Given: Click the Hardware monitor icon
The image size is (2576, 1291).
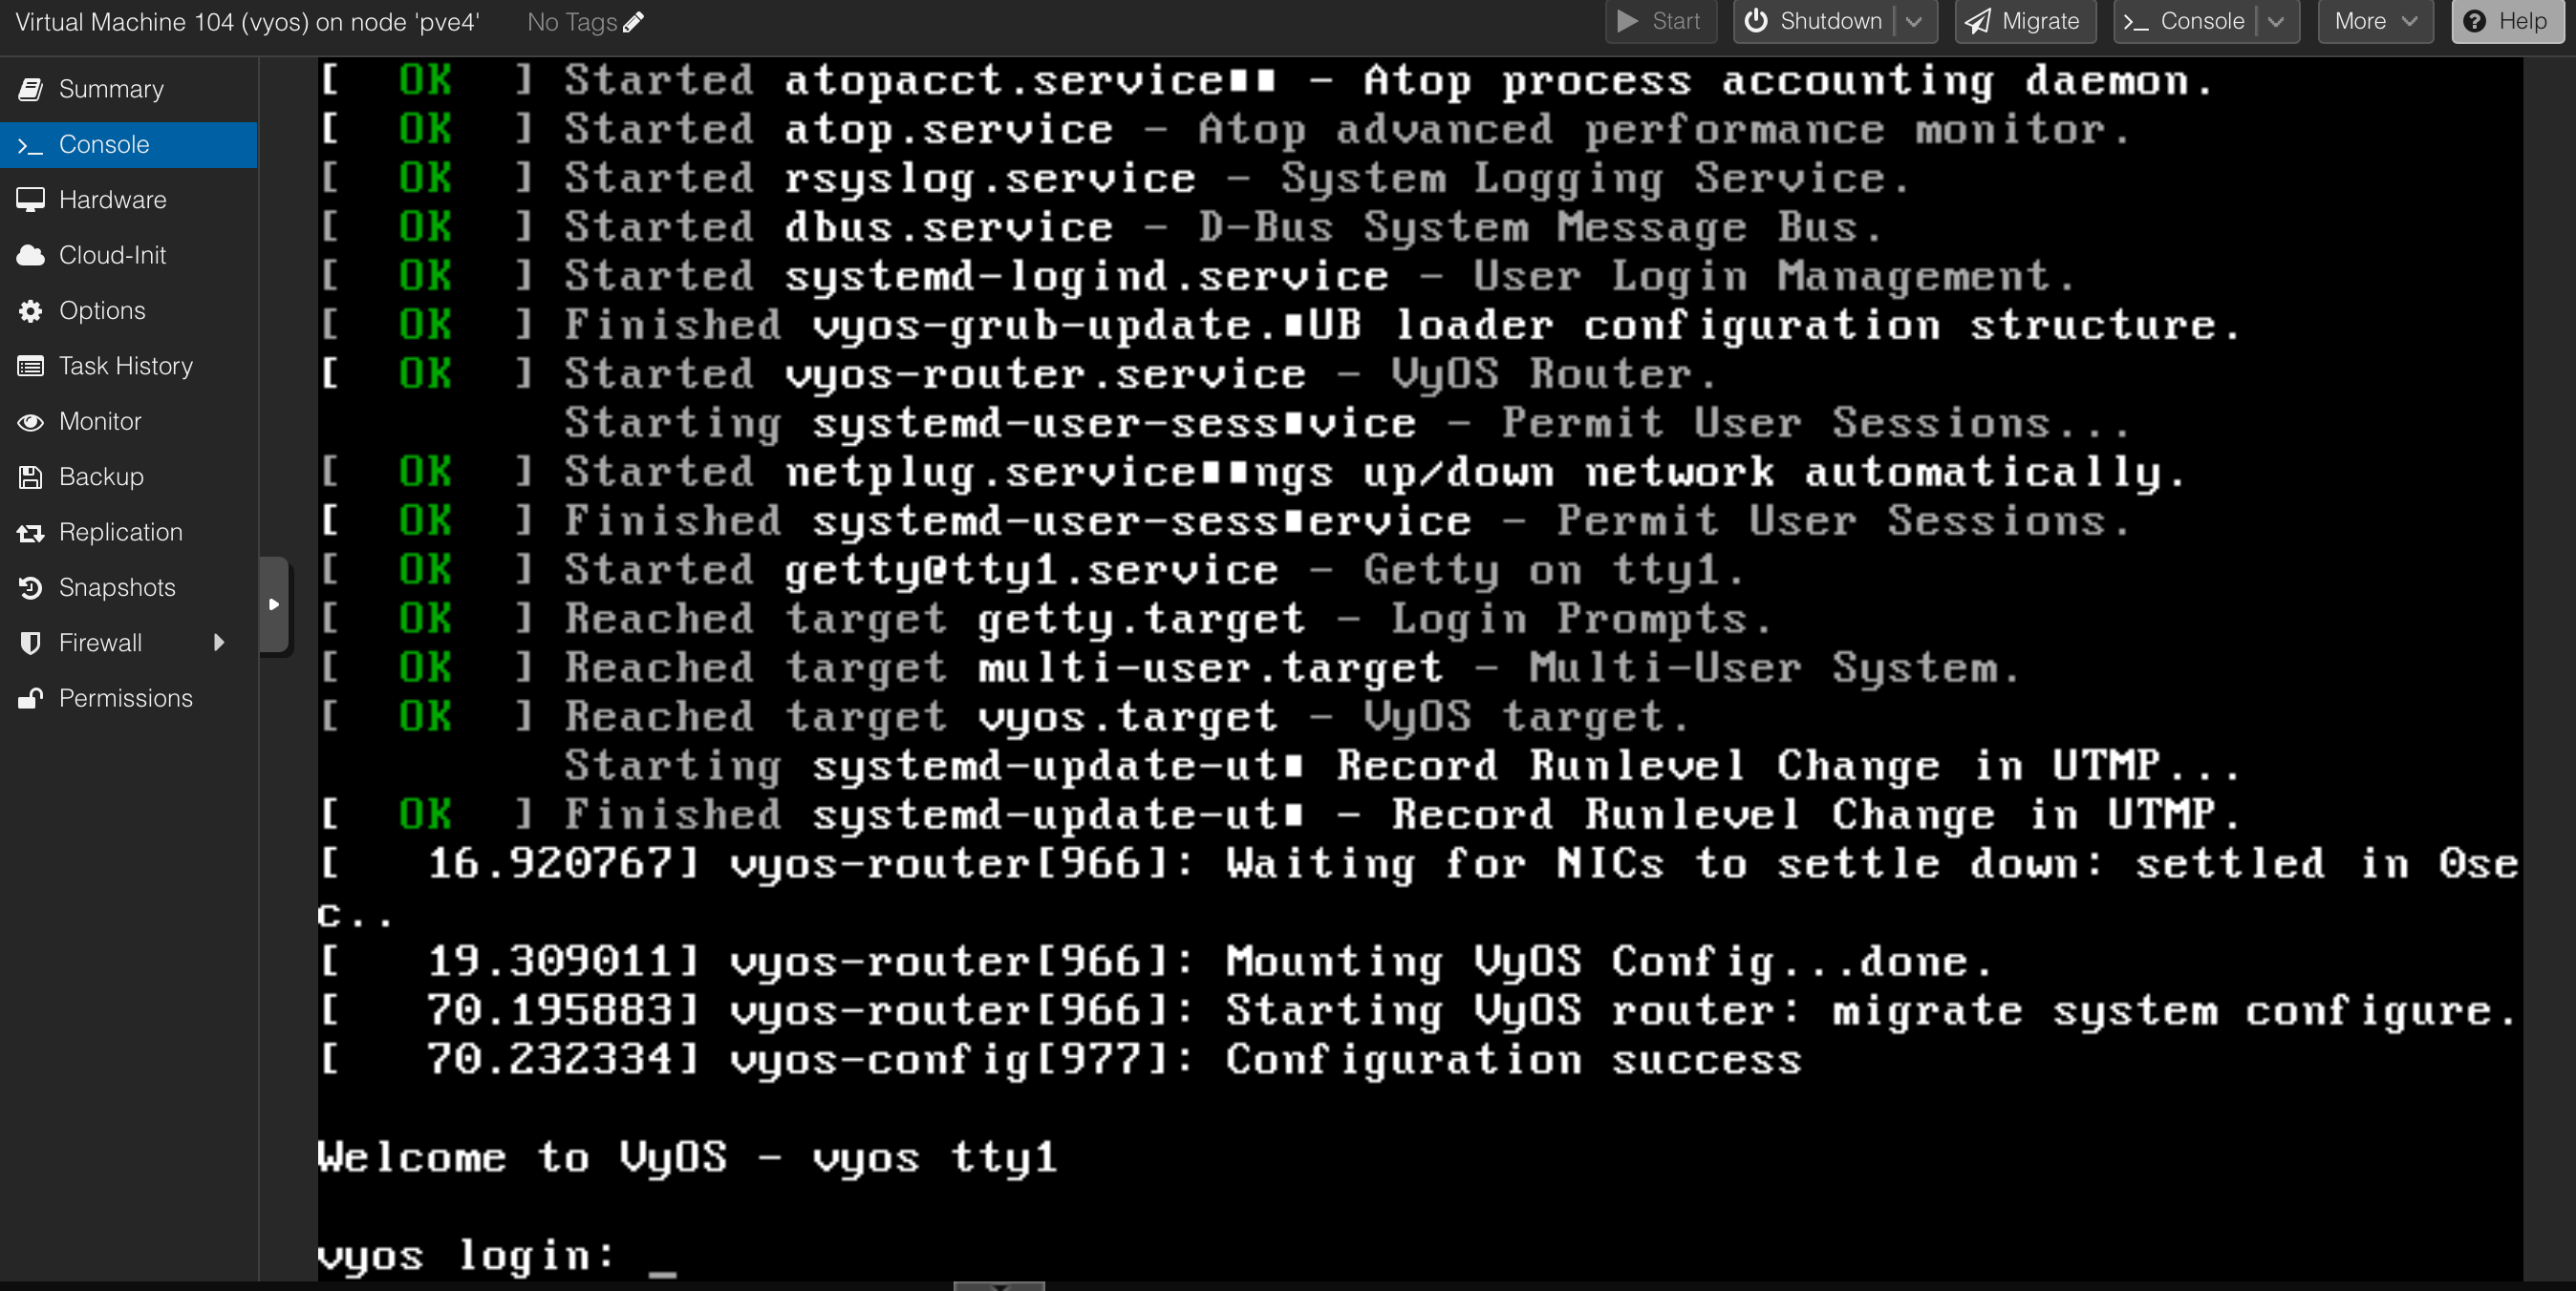Looking at the screenshot, I should point(31,200).
